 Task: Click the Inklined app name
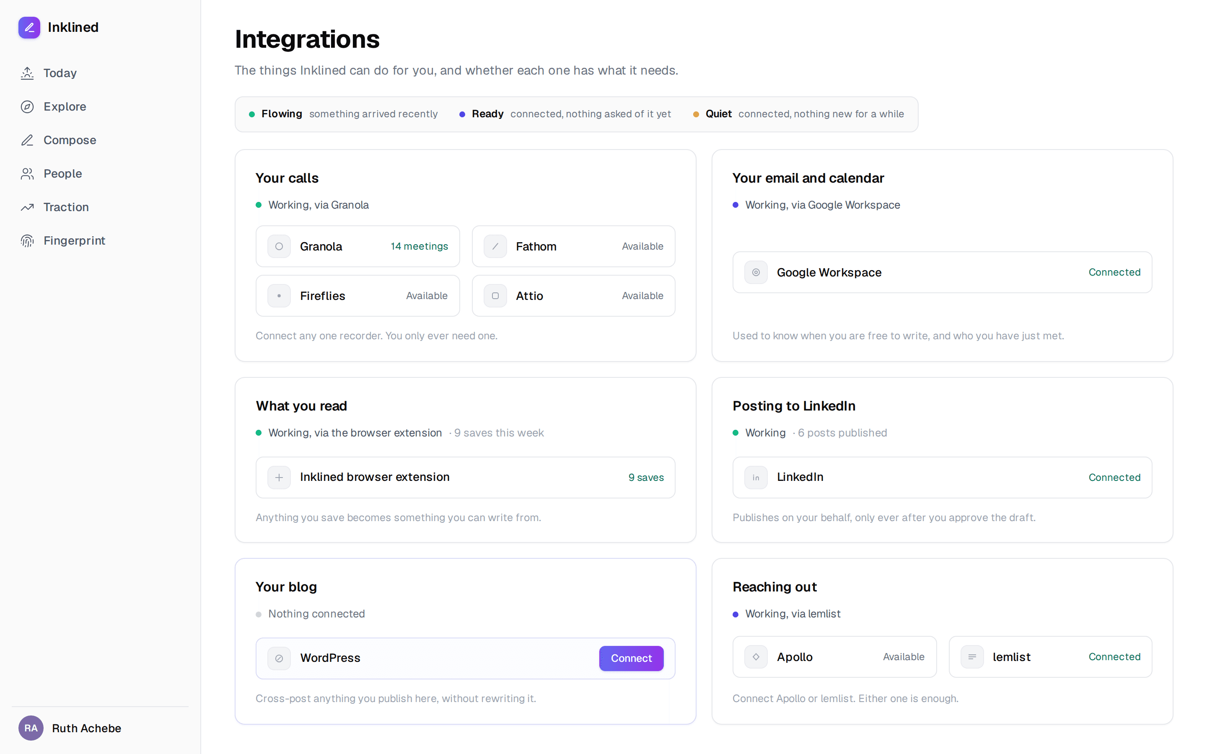(73, 27)
